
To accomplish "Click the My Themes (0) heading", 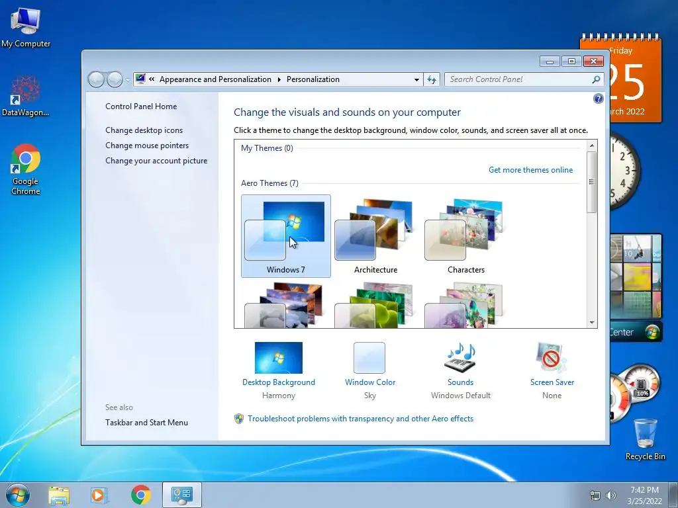I will pos(267,148).
